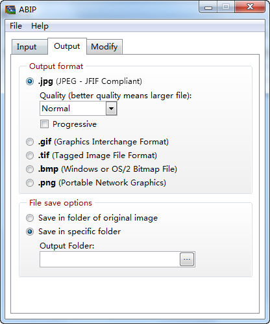Maximize the ABIP window

226,7
